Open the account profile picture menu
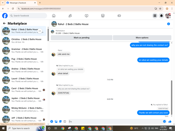175x131 pixels. click(x=168, y=16)
